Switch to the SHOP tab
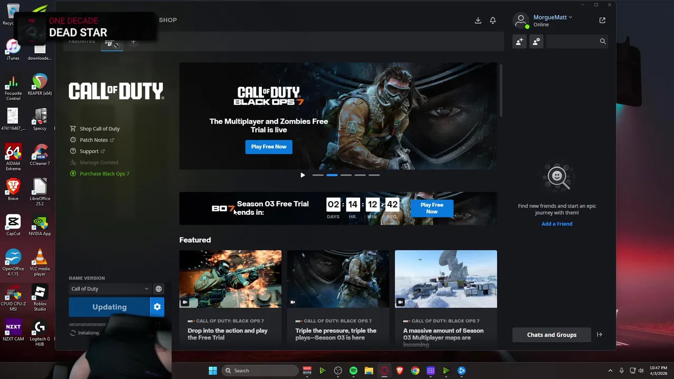Screen dimensions: 674x379 (168, 20)
